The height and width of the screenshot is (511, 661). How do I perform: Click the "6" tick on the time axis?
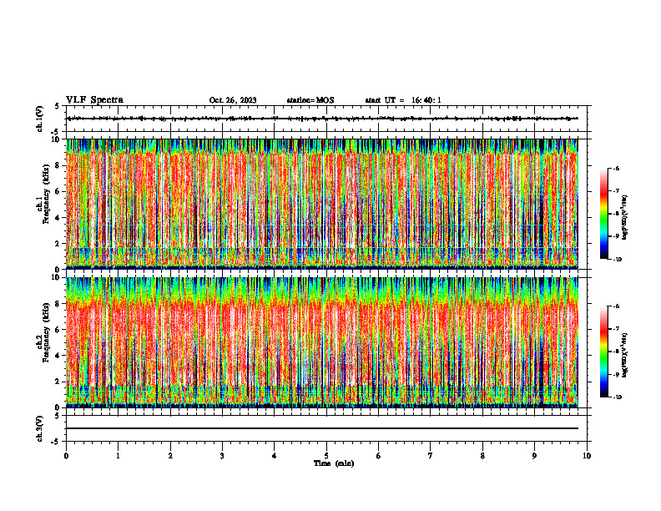coord(379,456)
